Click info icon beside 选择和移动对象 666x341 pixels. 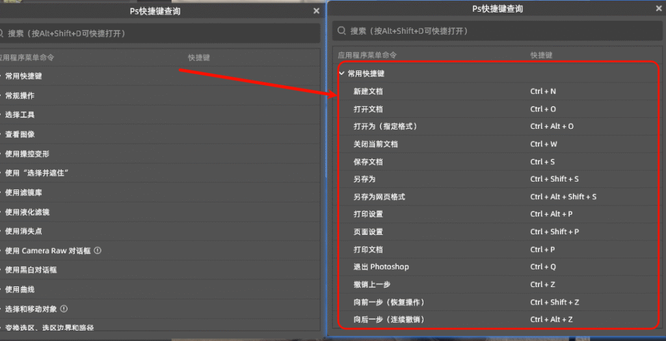(64, 308)
